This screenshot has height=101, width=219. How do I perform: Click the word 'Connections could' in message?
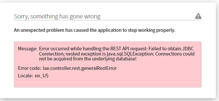(x=175, y=54)
